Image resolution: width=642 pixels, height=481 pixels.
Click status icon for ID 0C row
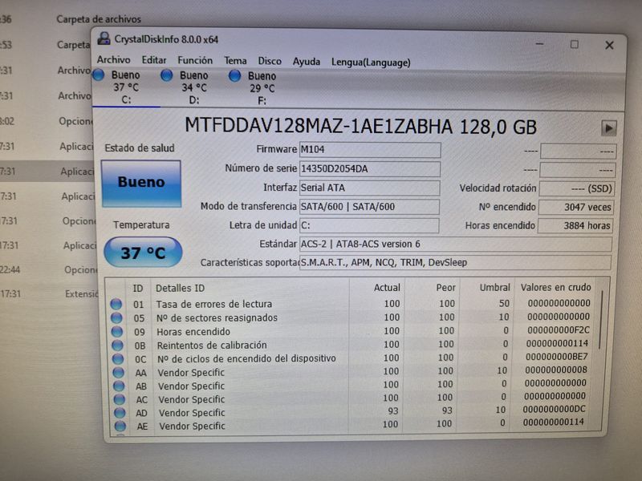[x=118, y=359]
